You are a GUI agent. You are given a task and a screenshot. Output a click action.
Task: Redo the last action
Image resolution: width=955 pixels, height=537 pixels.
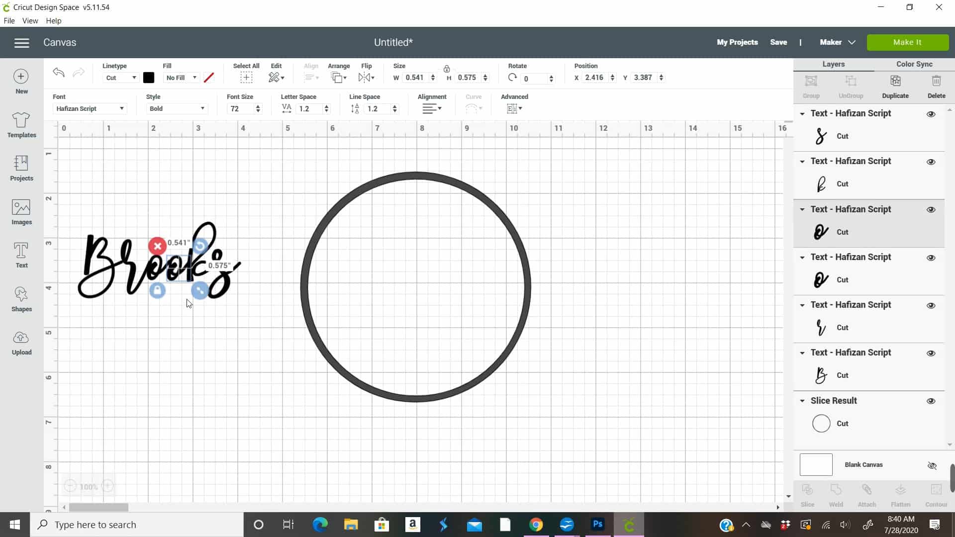78,73
